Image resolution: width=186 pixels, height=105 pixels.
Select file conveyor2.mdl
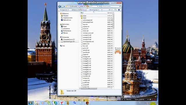coord(87,37)
